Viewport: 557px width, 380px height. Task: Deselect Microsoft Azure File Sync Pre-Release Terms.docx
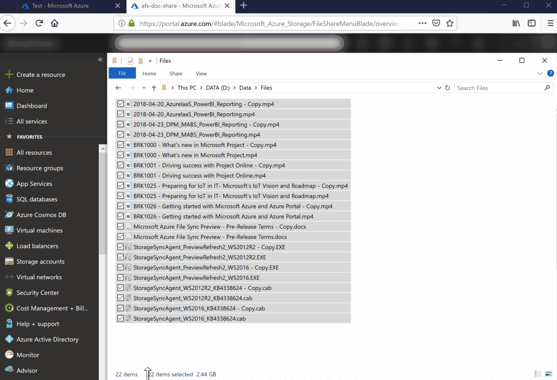(x=121, y=236)
